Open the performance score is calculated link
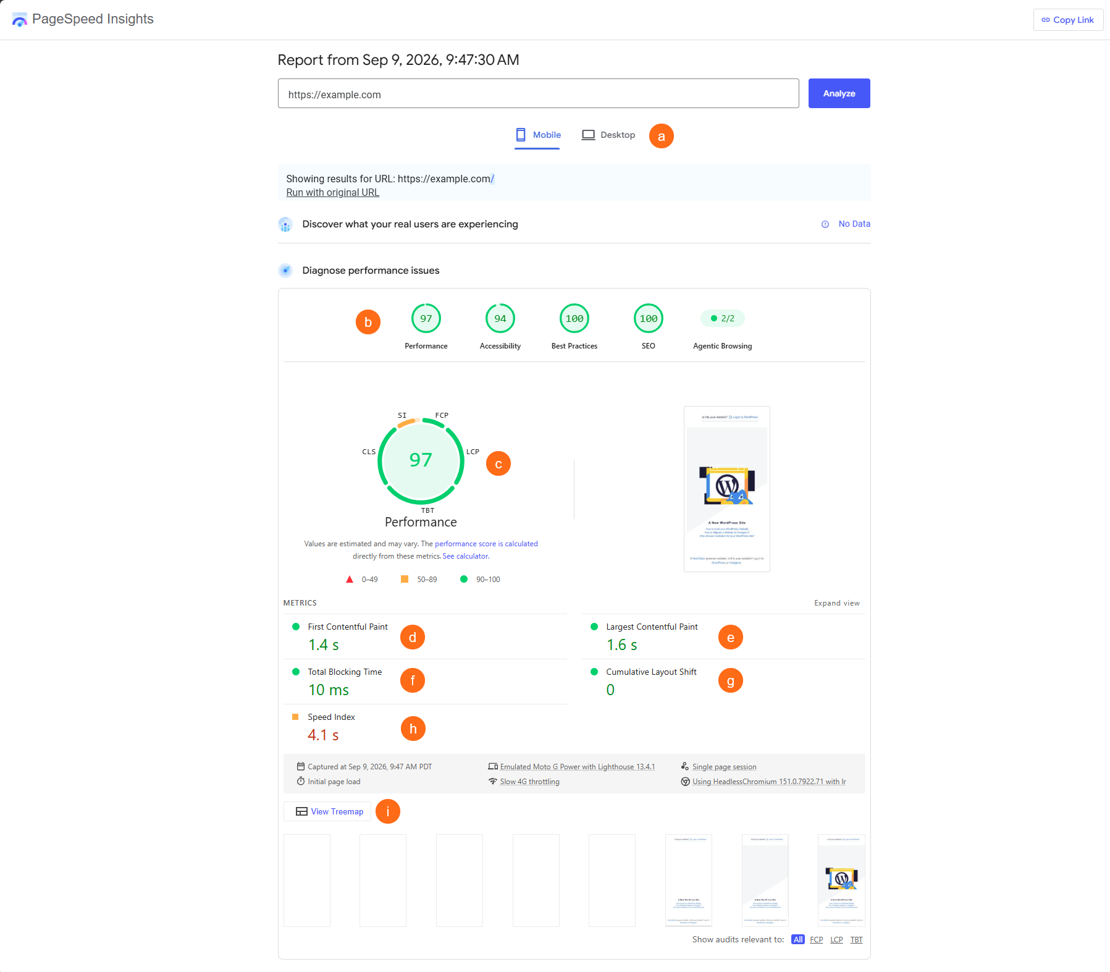The image size is (1110, 972). (x=486, y=544)
